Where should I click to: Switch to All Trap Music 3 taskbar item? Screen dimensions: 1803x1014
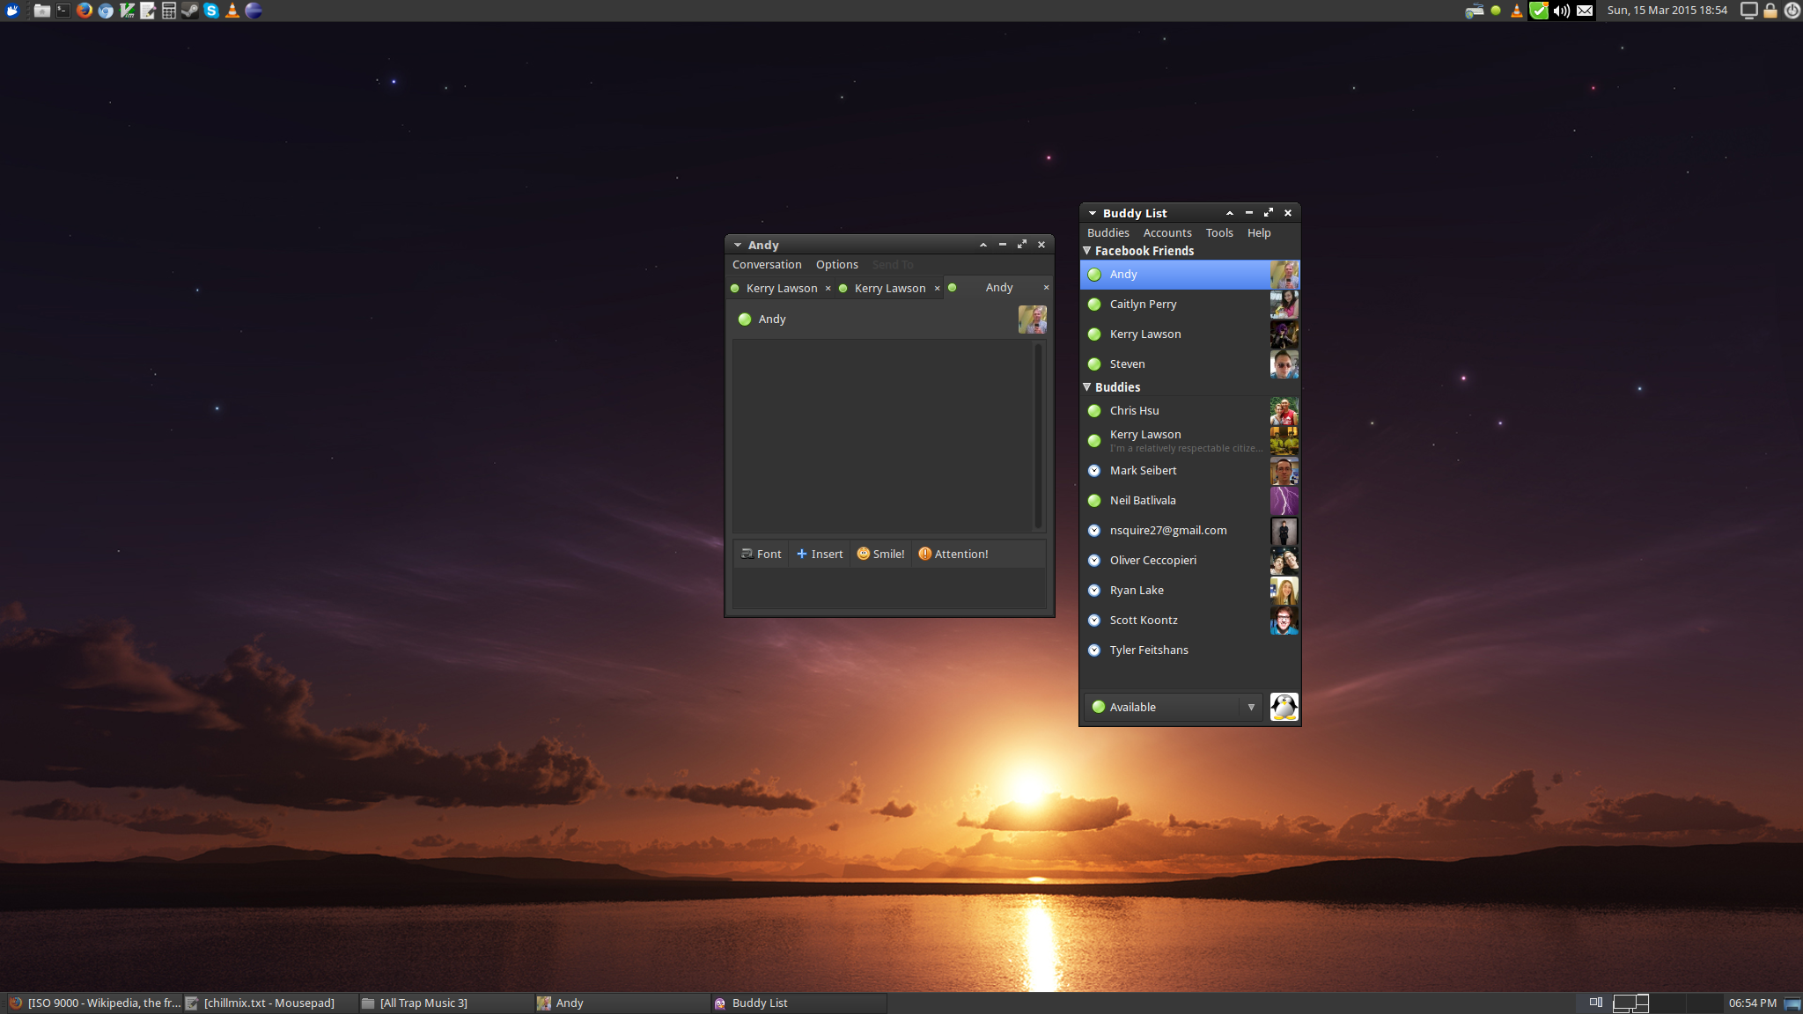coord(445,1003)
